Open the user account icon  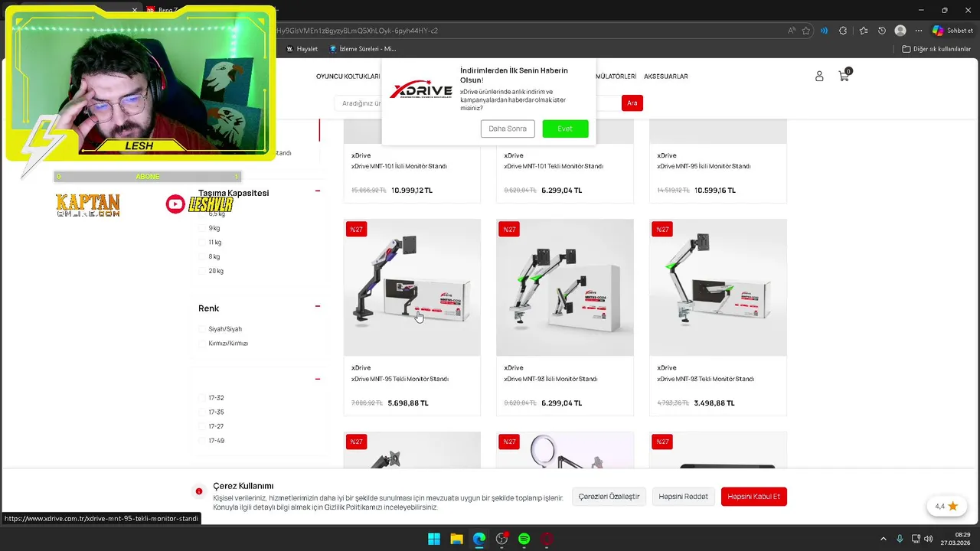(x=819, y=77)
